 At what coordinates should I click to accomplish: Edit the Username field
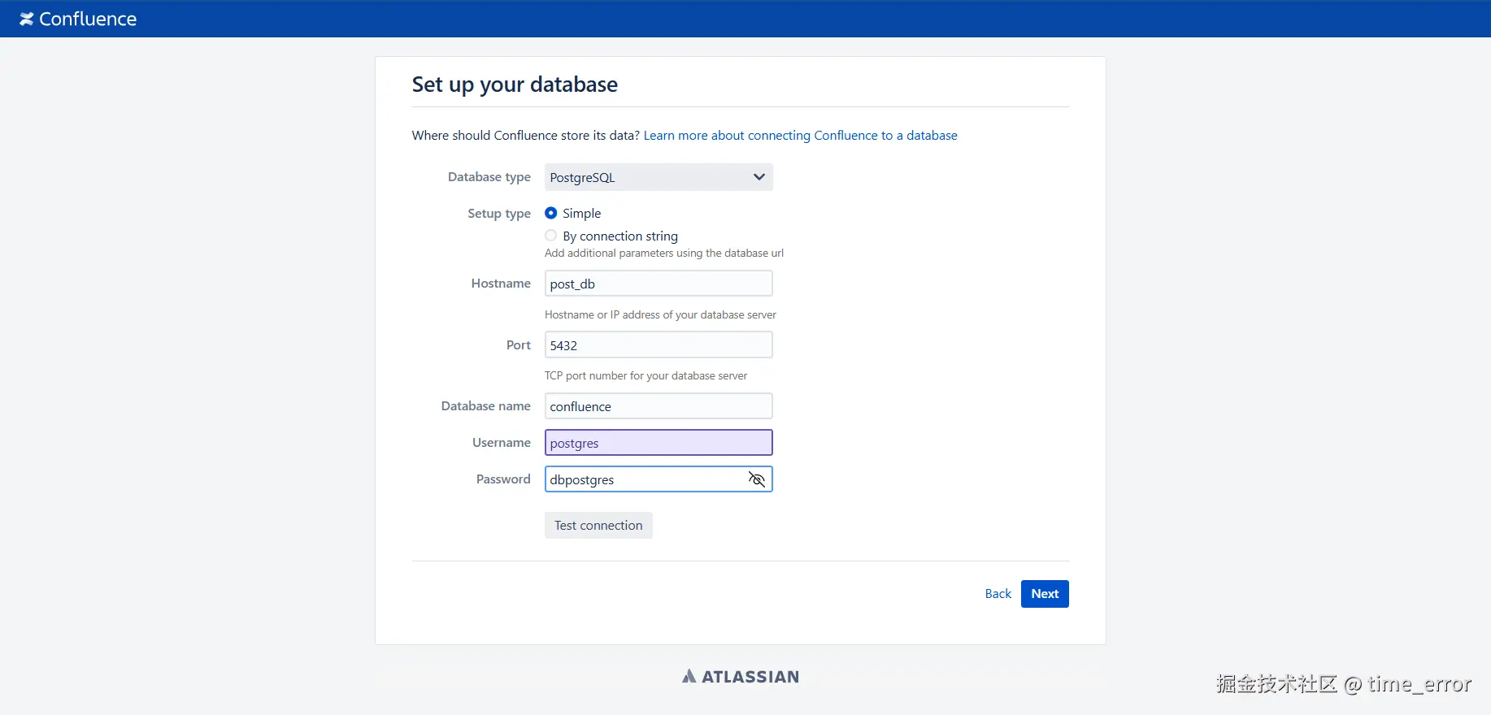coord(659,443)
